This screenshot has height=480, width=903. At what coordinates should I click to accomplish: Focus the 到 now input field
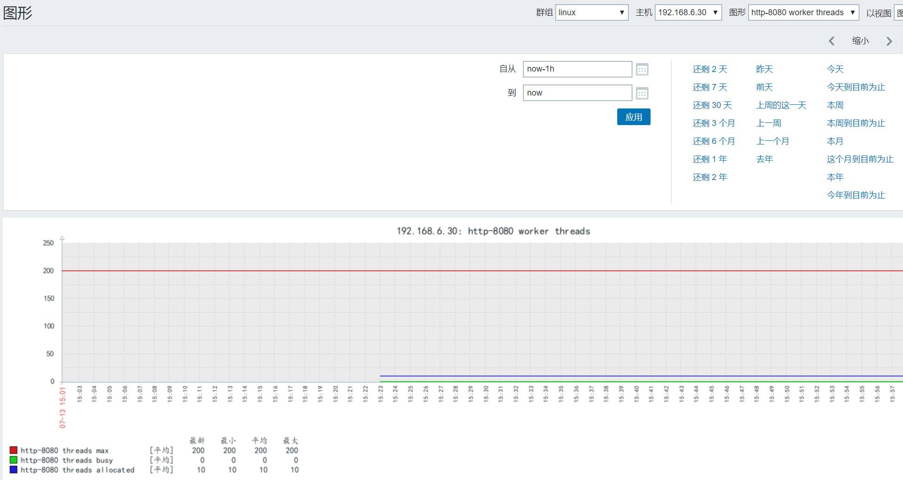coord(577,93)
